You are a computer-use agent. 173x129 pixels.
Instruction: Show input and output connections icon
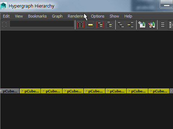point(130,25)
